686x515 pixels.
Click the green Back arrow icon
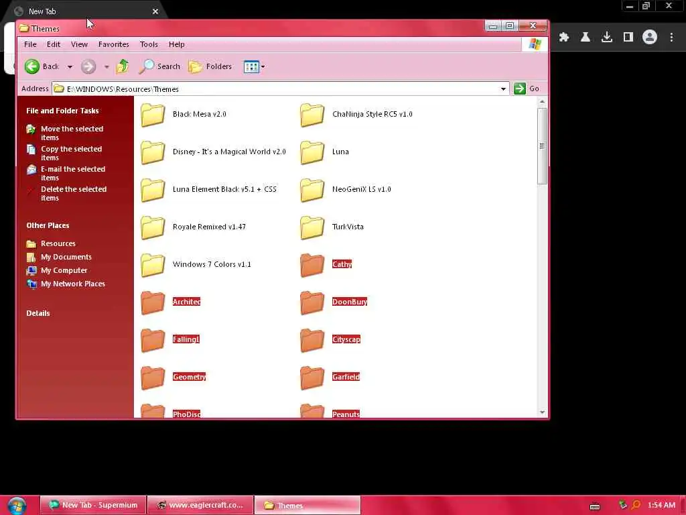[32, 66]
